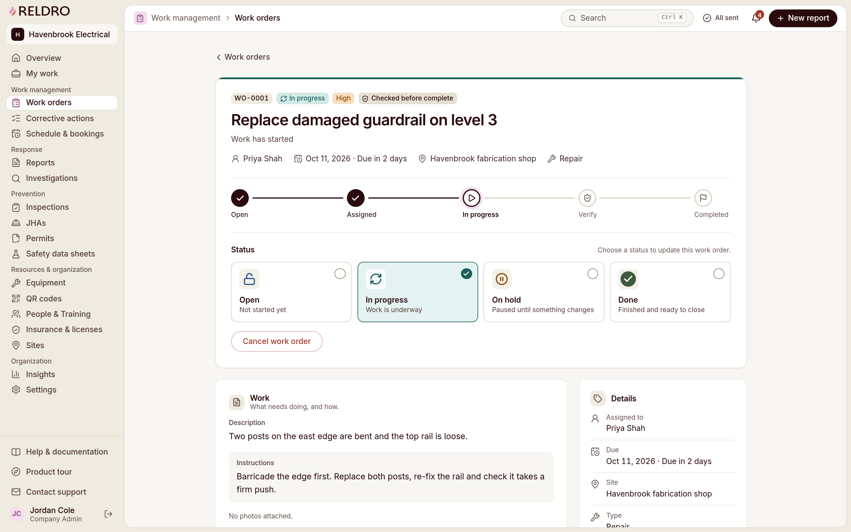Open Help & documentation
Viewport: 851px width, 532px height.
tap(62, 452)
